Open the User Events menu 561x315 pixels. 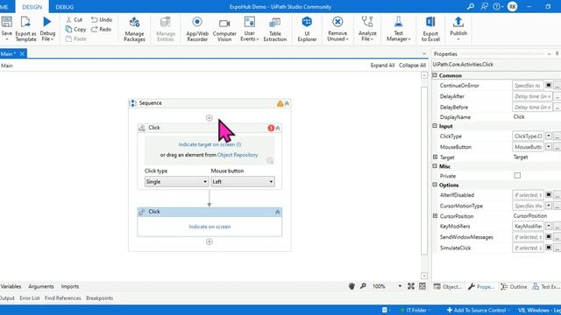point(249,29)
